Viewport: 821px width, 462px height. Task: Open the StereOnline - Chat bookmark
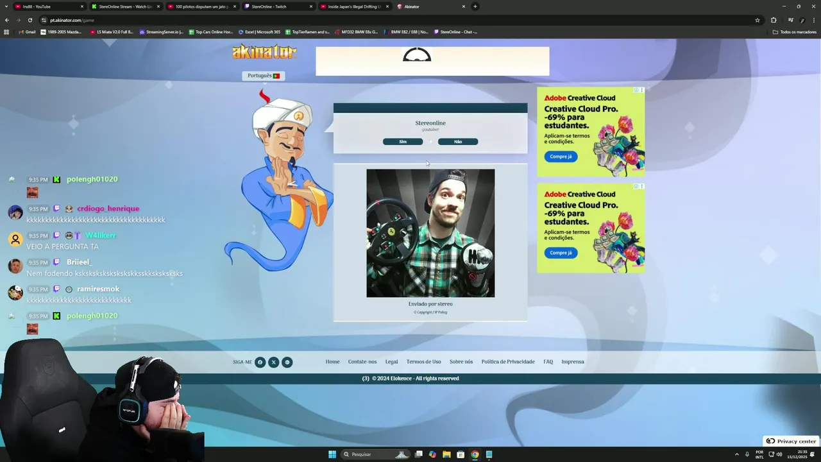456,32
